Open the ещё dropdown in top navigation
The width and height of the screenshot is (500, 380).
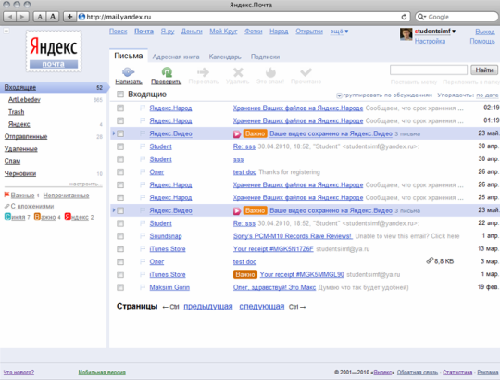click(x=339, y=32)
